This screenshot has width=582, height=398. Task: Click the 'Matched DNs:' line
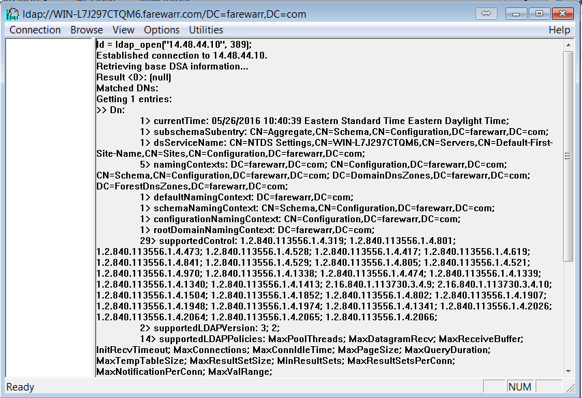(x=128, y=88)
